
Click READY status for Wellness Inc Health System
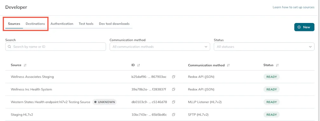coord(272,89)
